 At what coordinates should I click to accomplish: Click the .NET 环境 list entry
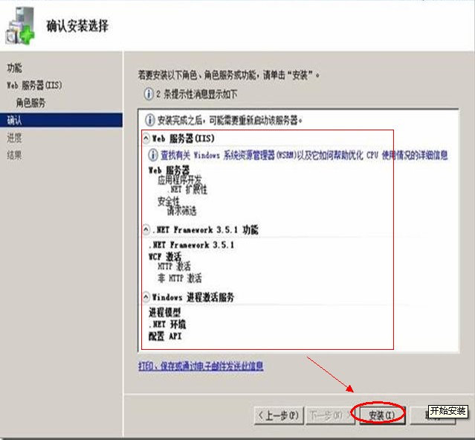pyautogui.click(x=167, y=325)
